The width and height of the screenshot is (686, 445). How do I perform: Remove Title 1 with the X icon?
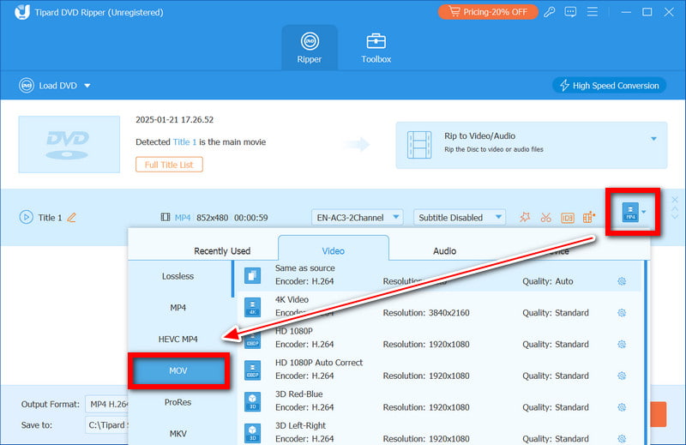(675, 200)
